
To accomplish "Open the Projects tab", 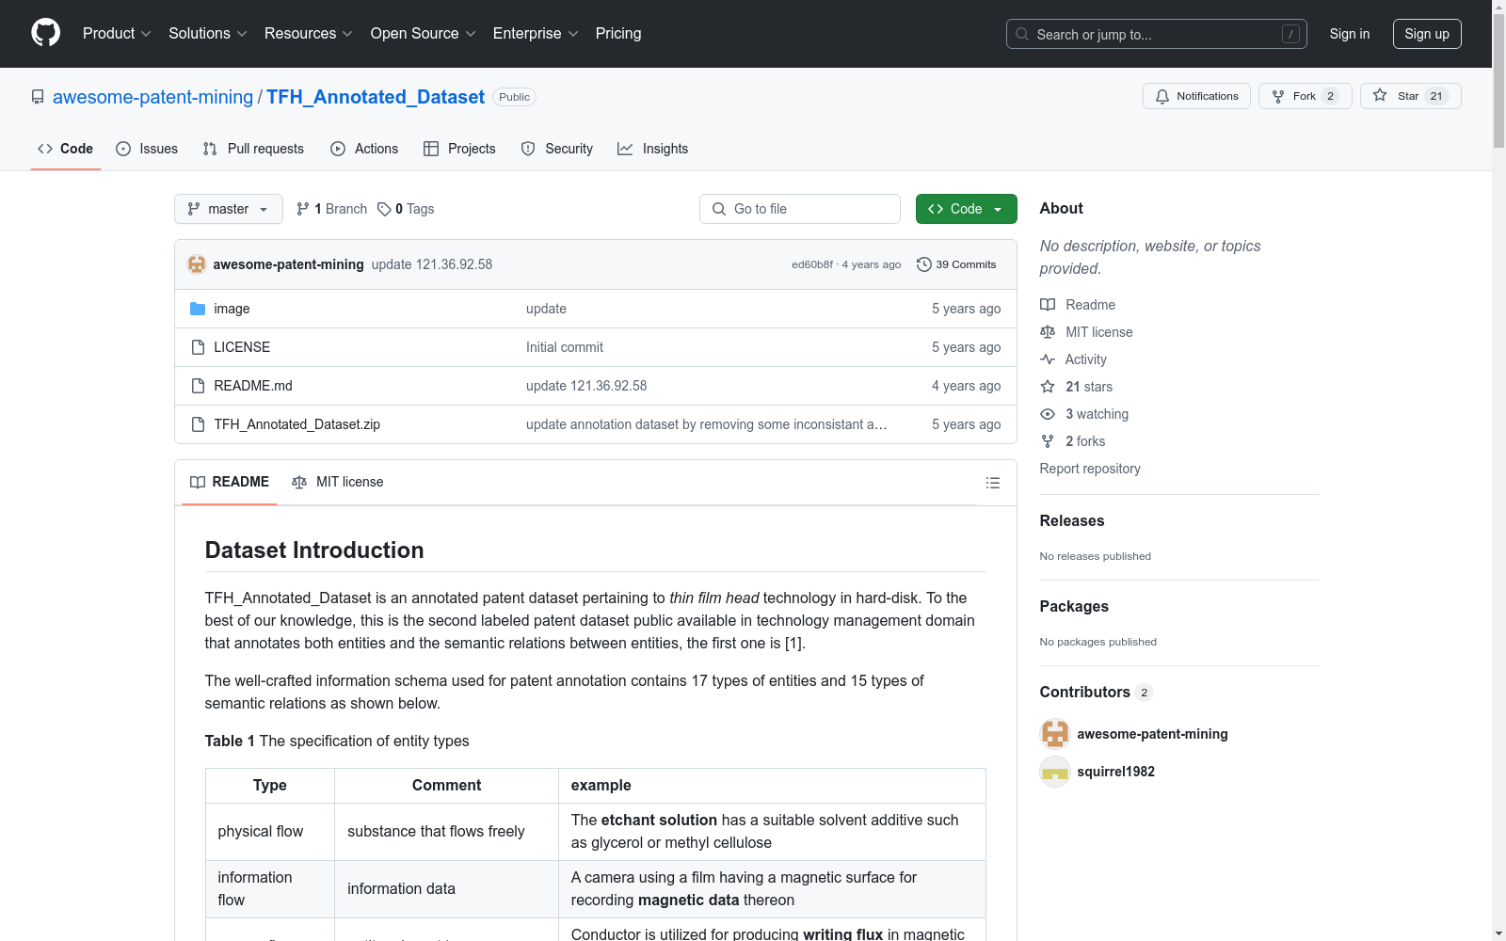I will tap(459, 149).
